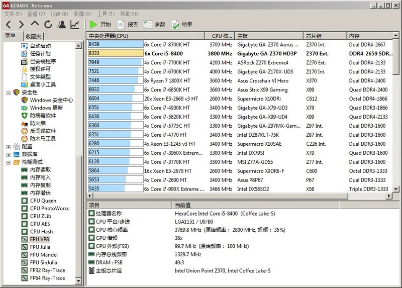Select 防火墙 tree item
Image resolution: width=402 pixels, height=288 pixels.
click(x=38, y=123)
